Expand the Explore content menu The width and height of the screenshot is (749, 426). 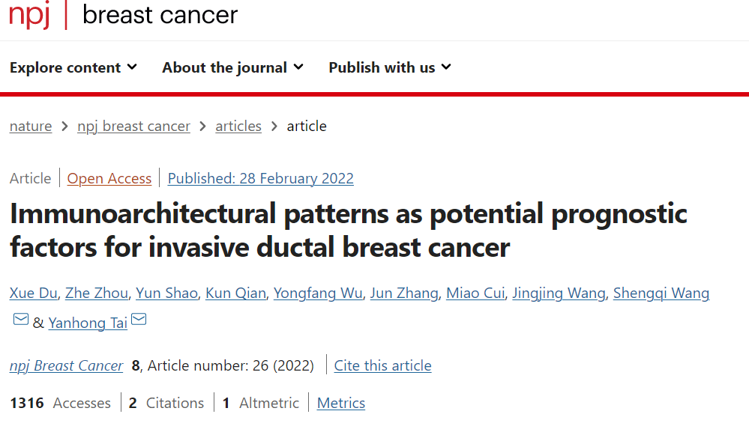click(73, 67)
